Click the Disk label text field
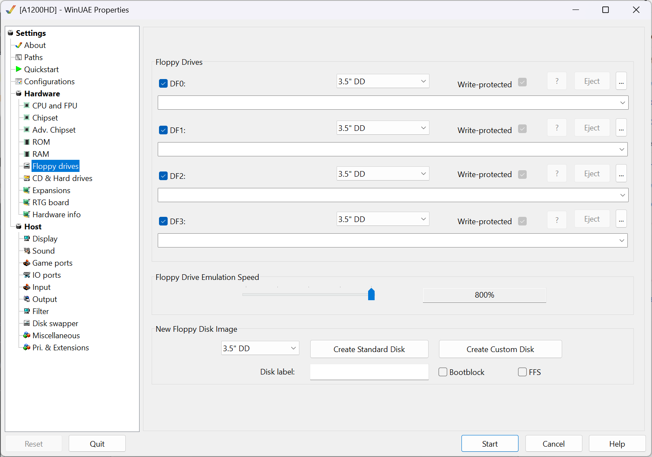Screen dimensions: 652x457 click(369, 372)
